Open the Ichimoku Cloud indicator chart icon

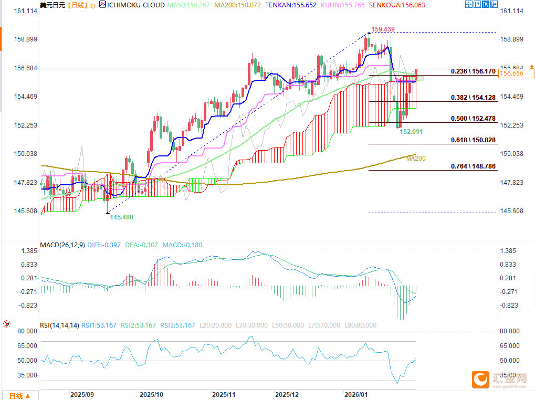(x=102, y=4)
